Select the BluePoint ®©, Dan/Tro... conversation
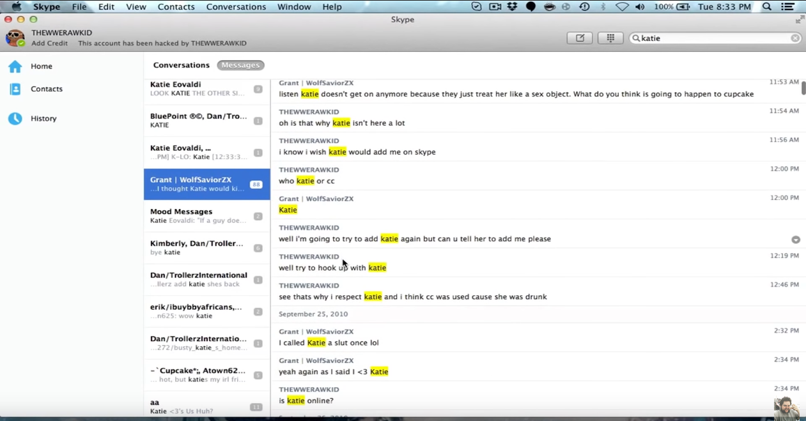The height and width of the screenshot is (421, 806). [x=207, y=120]
